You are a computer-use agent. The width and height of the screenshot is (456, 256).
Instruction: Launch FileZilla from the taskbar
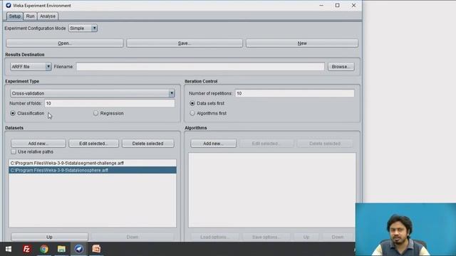point(26,249)
